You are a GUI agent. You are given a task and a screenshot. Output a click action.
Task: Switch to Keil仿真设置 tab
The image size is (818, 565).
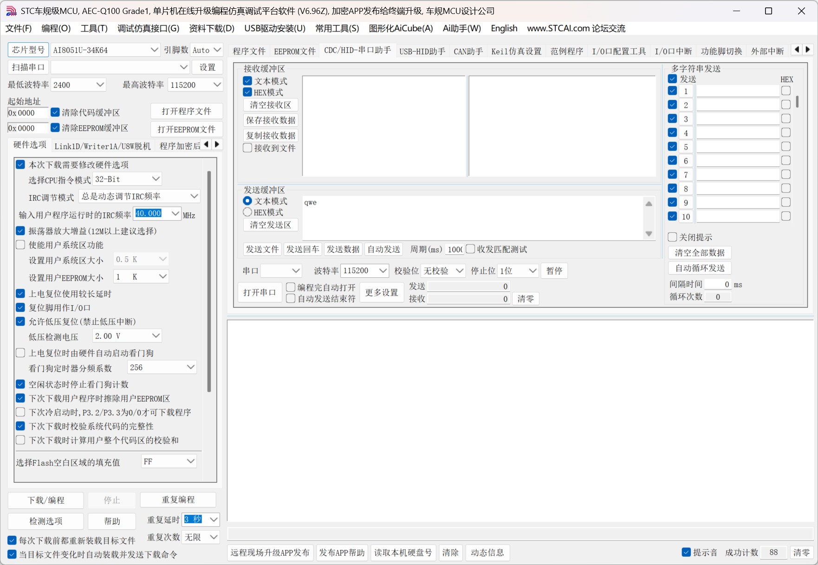[x=516, y=51]
